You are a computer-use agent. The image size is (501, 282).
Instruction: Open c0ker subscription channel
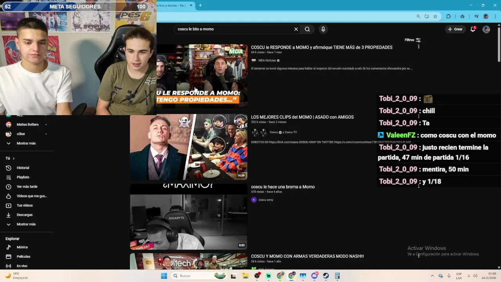point(27,134)
